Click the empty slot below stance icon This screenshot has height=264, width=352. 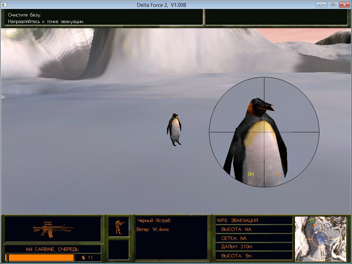[119, 250]
